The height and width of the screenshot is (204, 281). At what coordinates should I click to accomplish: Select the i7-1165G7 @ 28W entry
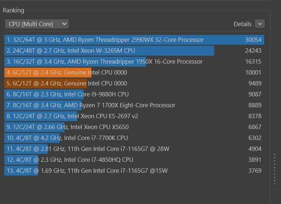click(x=88, y=149)
